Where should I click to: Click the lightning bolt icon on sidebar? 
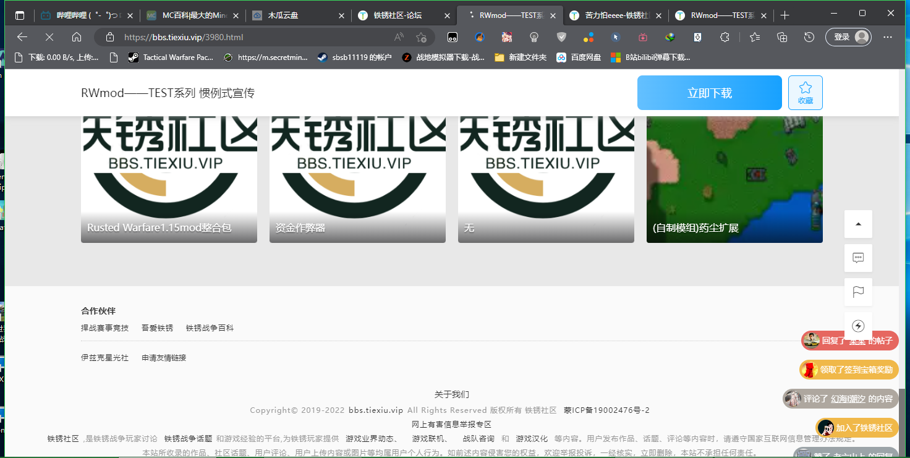[858, 326]
